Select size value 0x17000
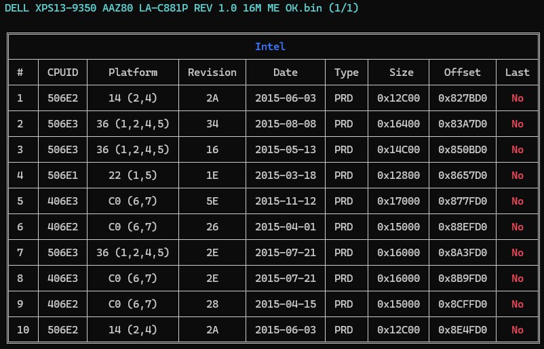544x349 pixels. point(399,201)
